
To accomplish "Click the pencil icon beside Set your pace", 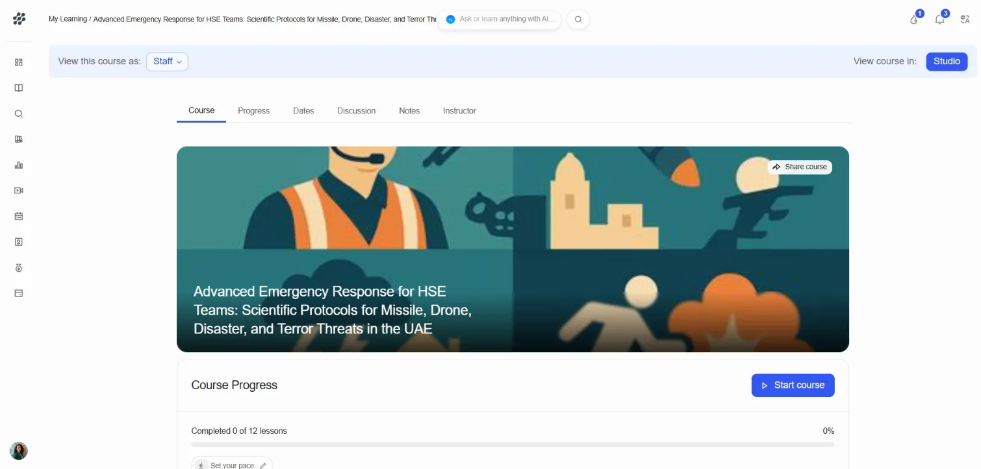I will point(262,465).
